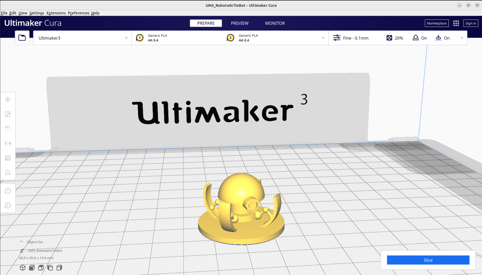Click the Ultimaker Cura logo
482x275 pixels.
tap(33, 23)
